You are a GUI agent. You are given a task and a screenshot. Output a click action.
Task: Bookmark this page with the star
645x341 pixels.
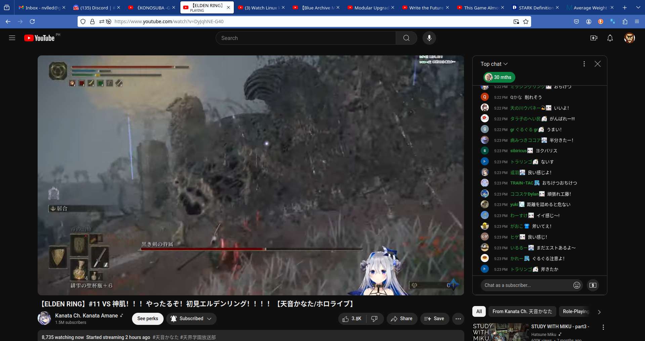point(526,22)
